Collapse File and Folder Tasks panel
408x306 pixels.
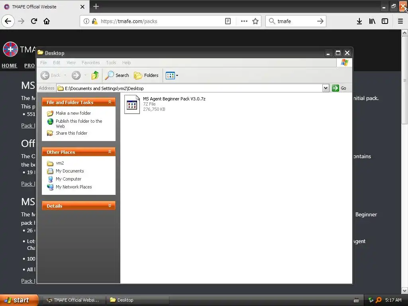pos(110,102)
